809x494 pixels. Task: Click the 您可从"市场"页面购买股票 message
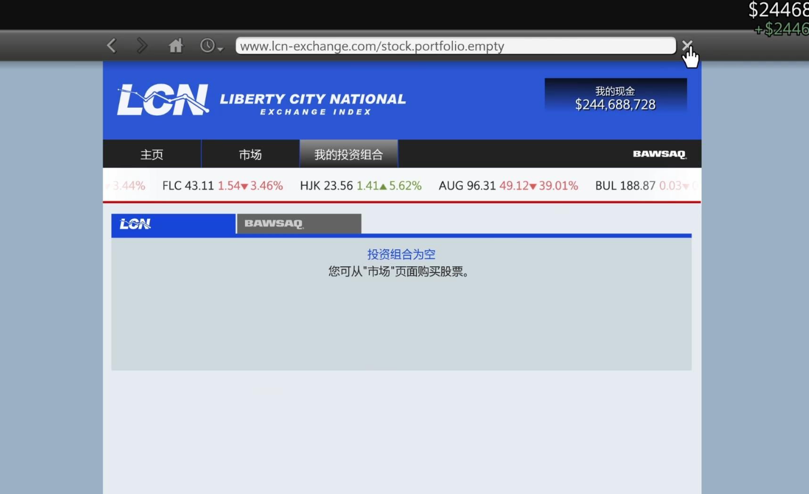pyautogui.click(x=399, y=272)
